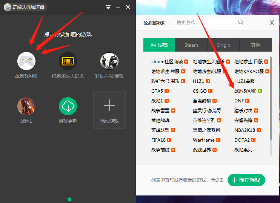Select 战地1 in the add-game list
Image resolution: width=280 pixels, height=203 pixels.
[x=157, y=101]
